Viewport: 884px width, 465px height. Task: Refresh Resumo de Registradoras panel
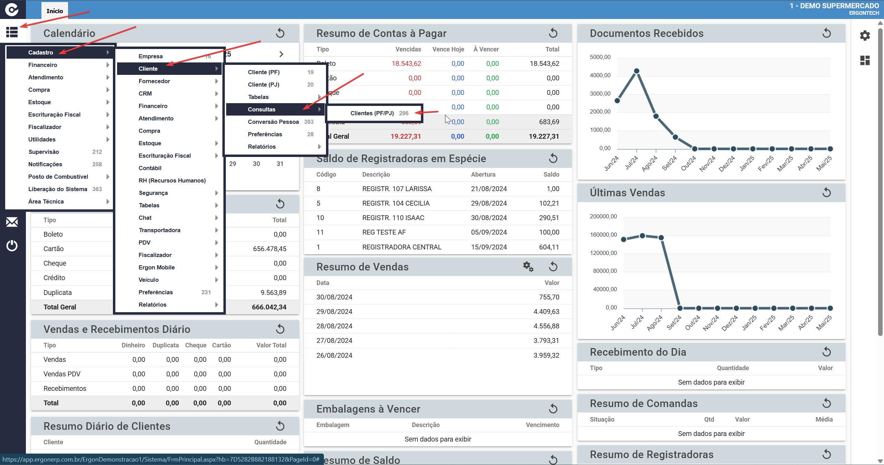(827, 454)
